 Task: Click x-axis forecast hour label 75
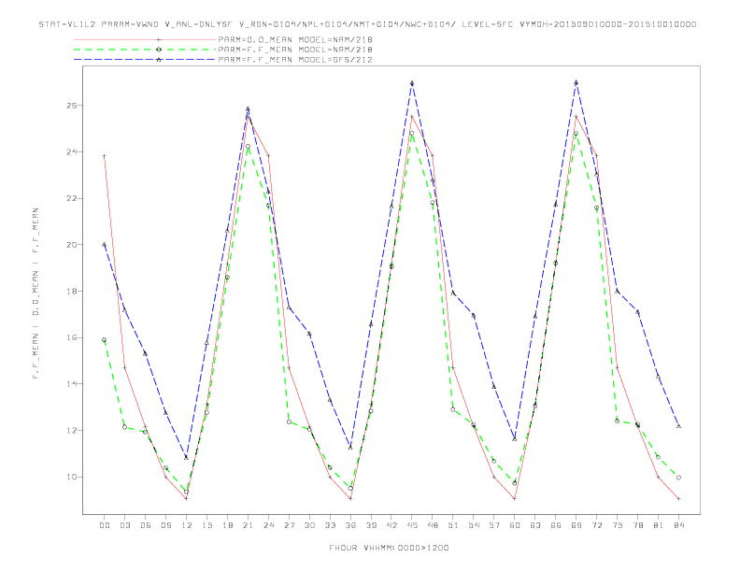618,525
